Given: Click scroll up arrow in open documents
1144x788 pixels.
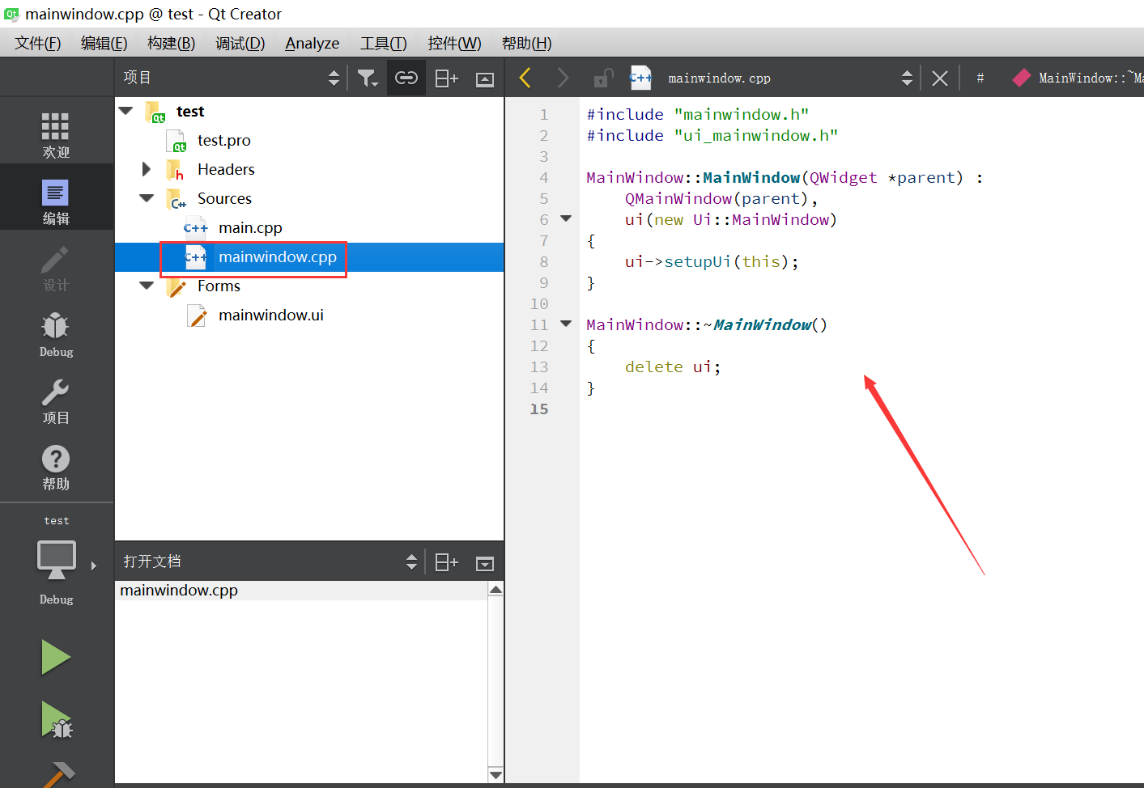Looking at the screenshot, I should click(496, 590).
